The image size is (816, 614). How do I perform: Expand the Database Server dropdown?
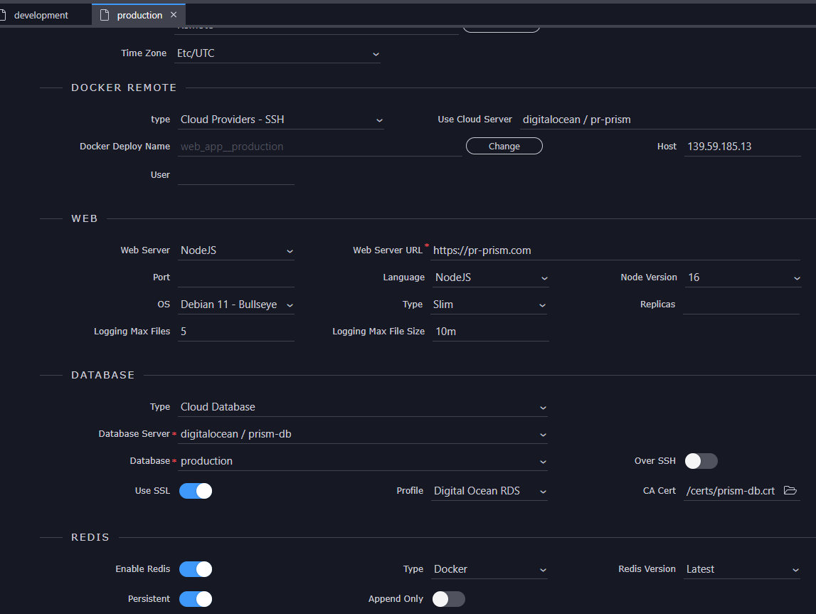click(x=543, y=434)
